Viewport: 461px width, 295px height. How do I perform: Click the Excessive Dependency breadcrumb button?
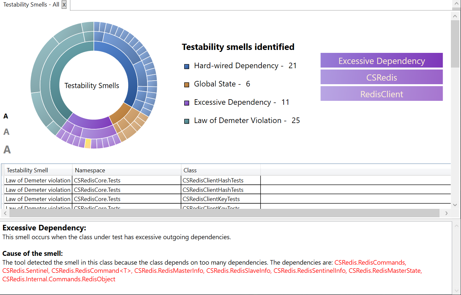(x=381, y=61)
